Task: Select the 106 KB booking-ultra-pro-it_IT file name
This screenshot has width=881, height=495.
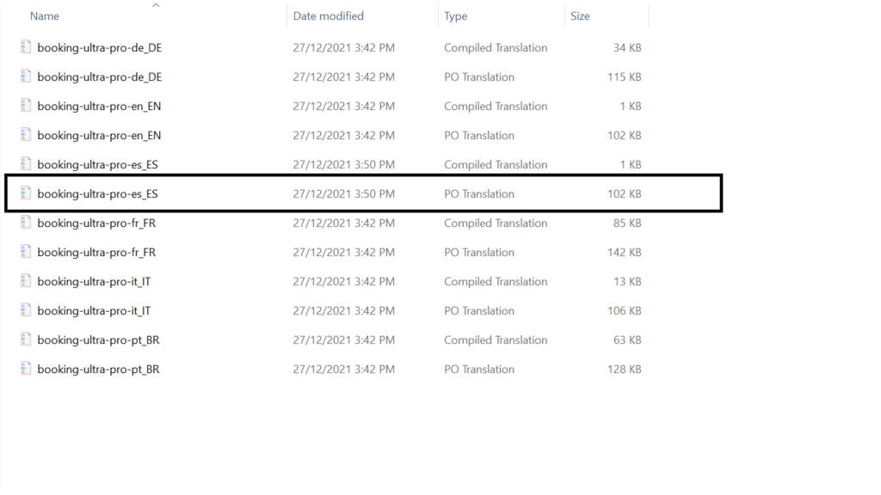Action: pyautogui.click(x=94, y=310)
